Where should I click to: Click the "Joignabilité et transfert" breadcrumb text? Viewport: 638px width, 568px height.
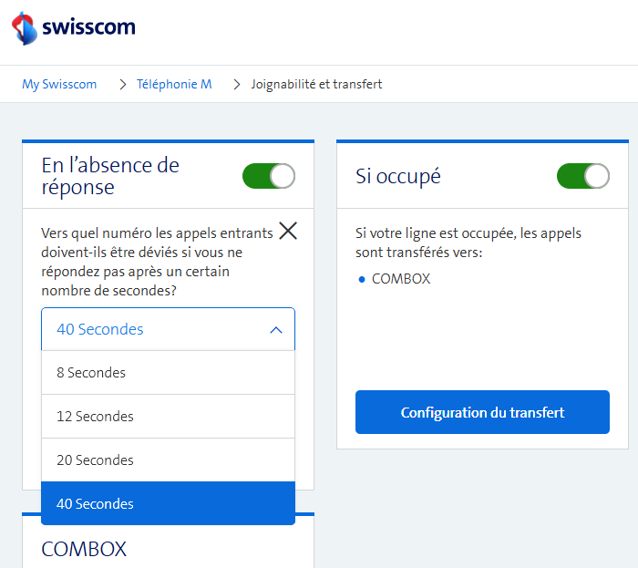316,85
